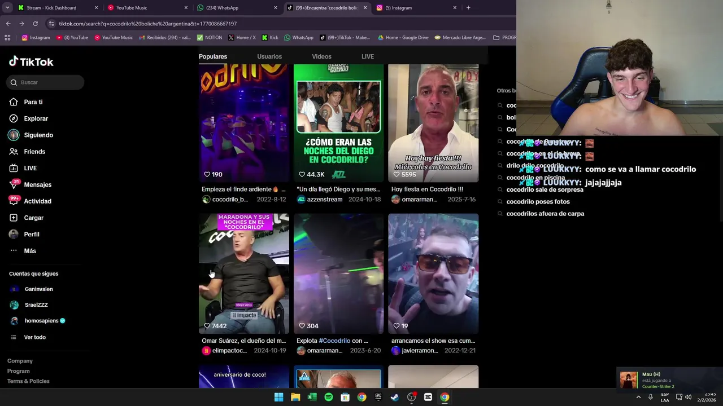Open a new browser tab
Viewport: 723px width, 406px height.
tap(468, 8)
